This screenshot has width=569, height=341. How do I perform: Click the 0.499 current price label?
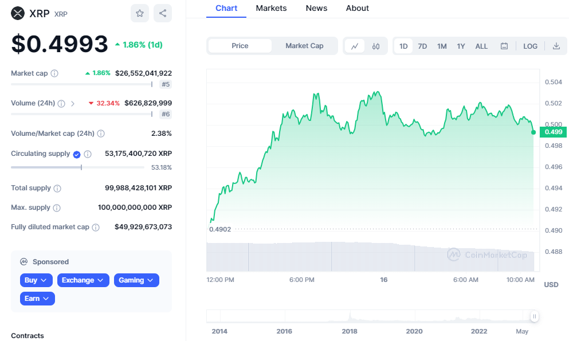pyautogui.click(x=554, y=132)
